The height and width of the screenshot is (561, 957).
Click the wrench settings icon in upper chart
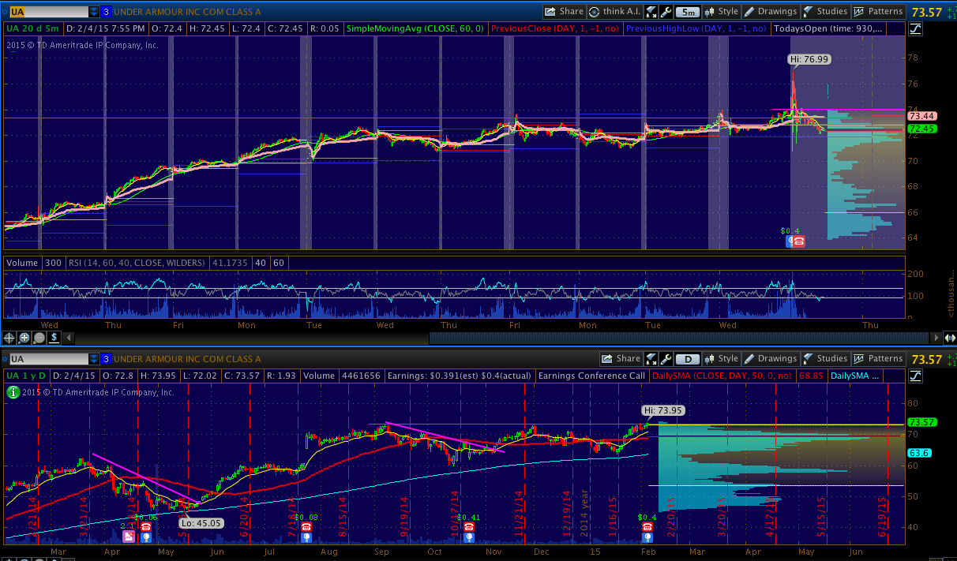(x=666, y=12)
